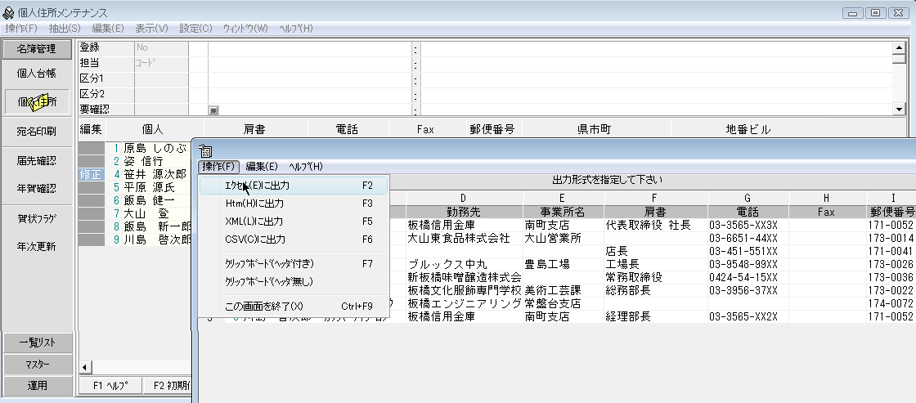This screenshot has height=403, width=916.
Task: Open 表示(V) menu in main window
Action: [152, 28]
